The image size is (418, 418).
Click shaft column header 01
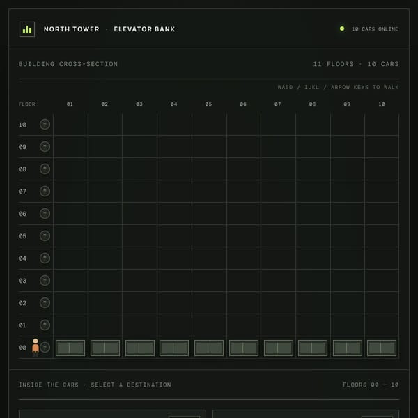[x=70, y=104]
